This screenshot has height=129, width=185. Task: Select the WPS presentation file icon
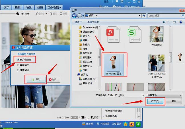[113, 35]
